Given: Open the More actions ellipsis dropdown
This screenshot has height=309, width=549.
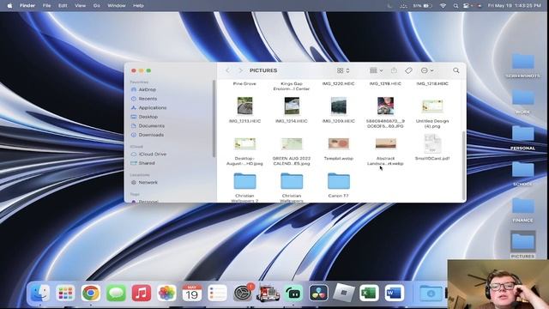Looking at the screenshot, I should coord(427,70).
